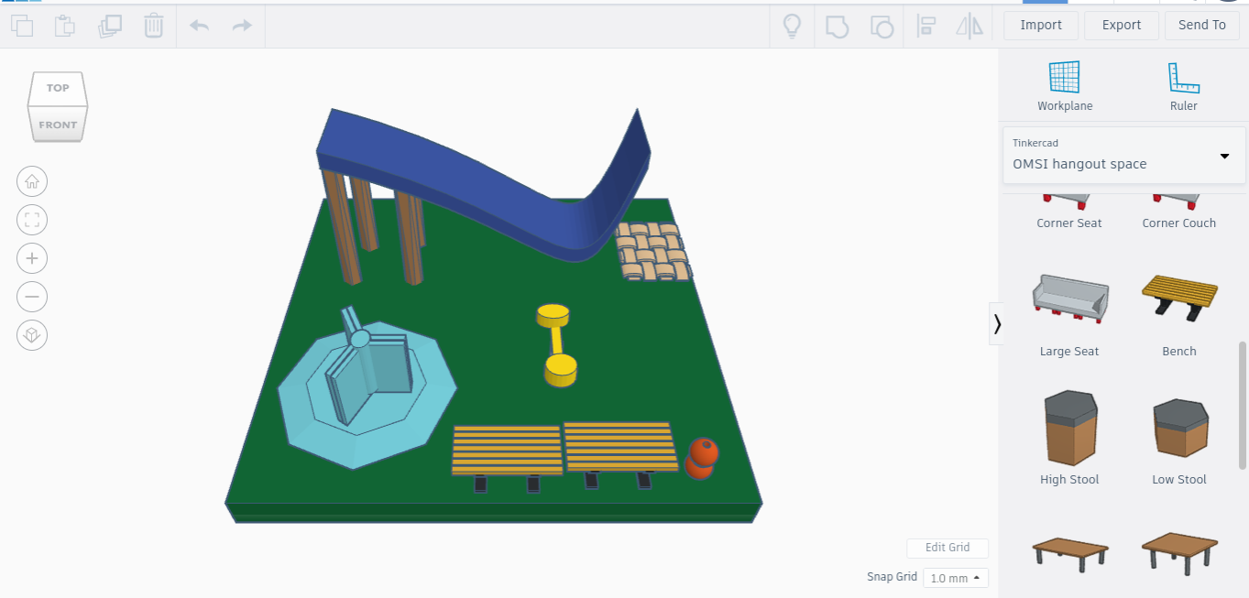
Task: Click the Align tool icon
Action: point(926,26)
